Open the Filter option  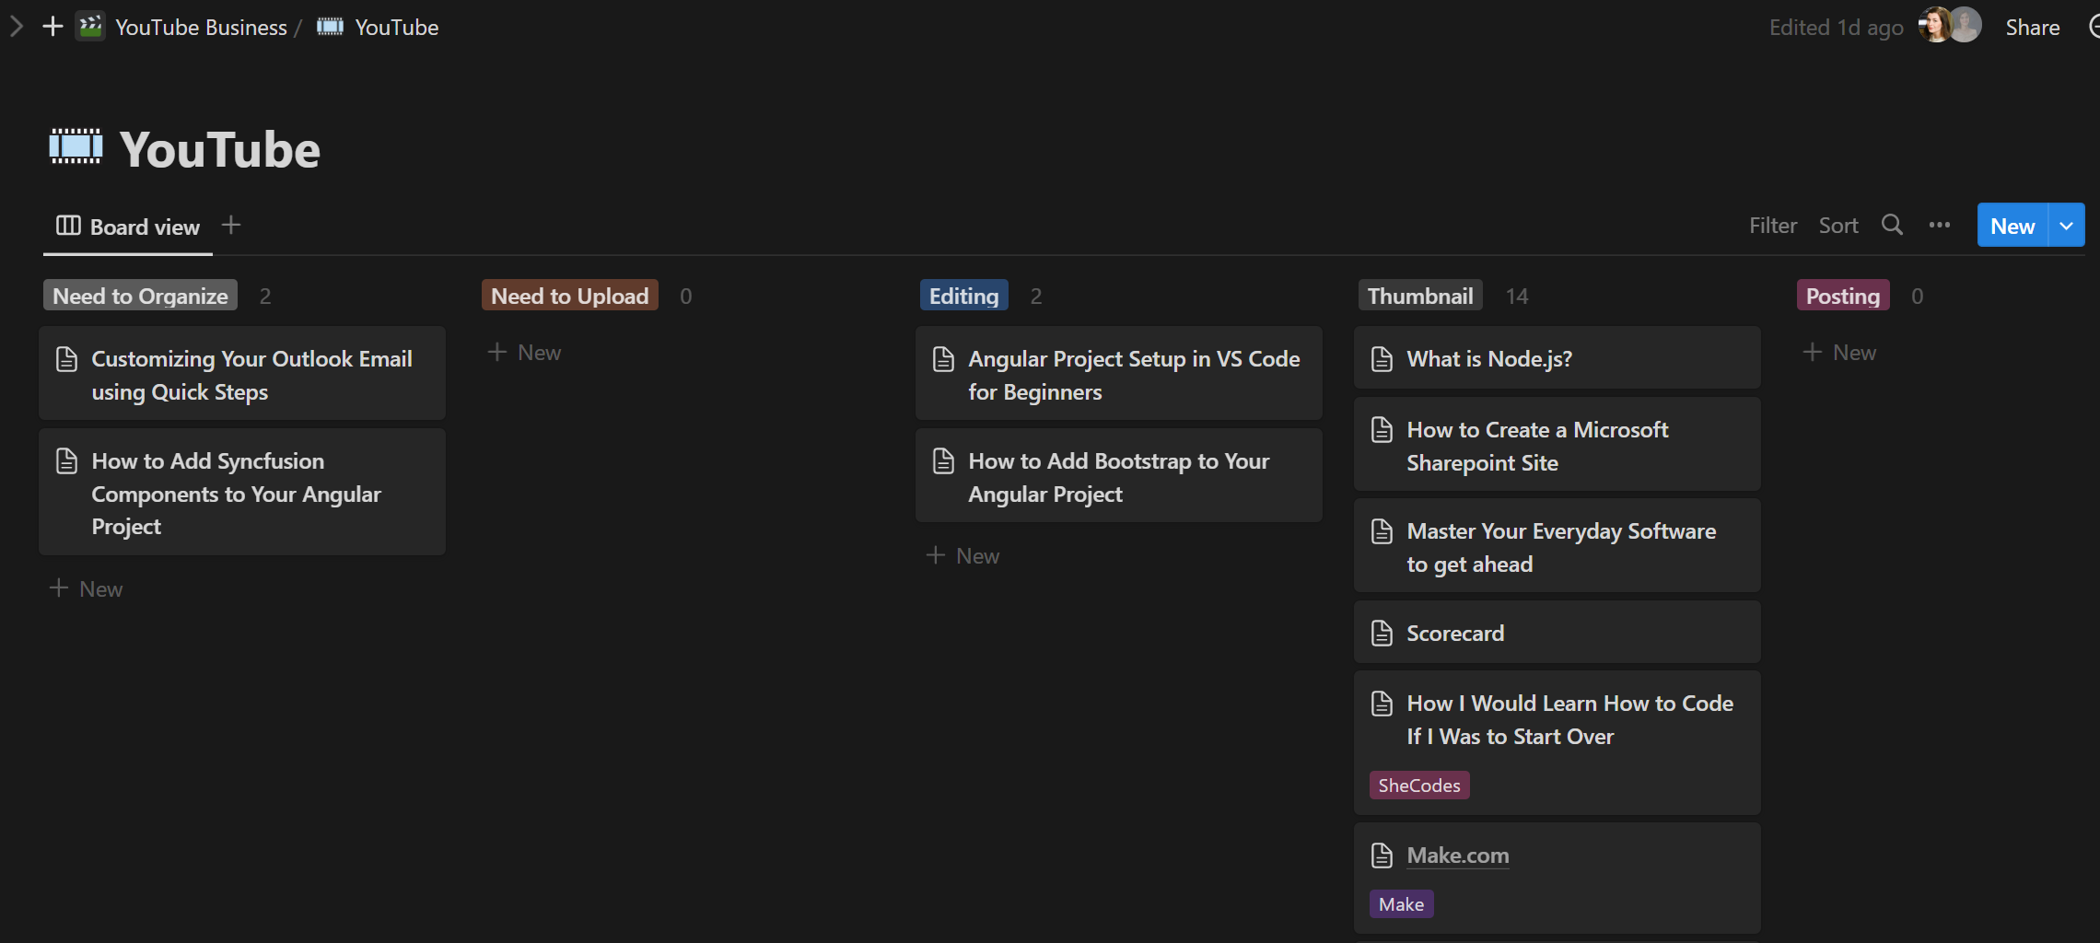(1773, 226)
